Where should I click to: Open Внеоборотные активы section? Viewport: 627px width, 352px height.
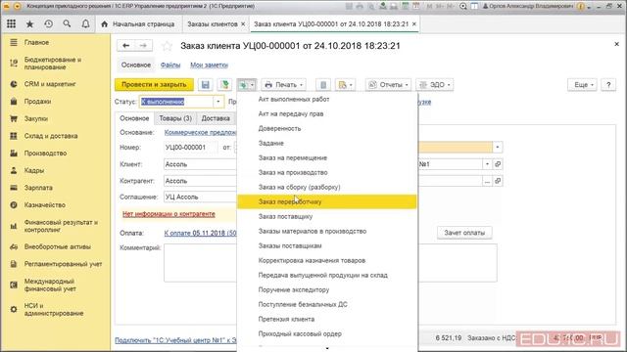click(55, 246)
